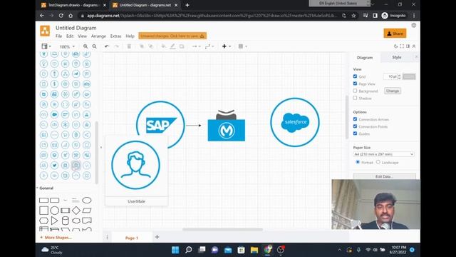
Task: Click the To Back toolbar icon
Action: [150, 46]
